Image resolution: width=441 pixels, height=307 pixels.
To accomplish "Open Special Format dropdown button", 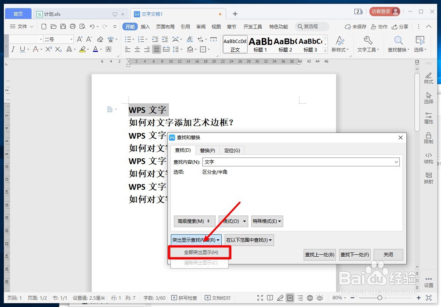I will click(267, 221).
